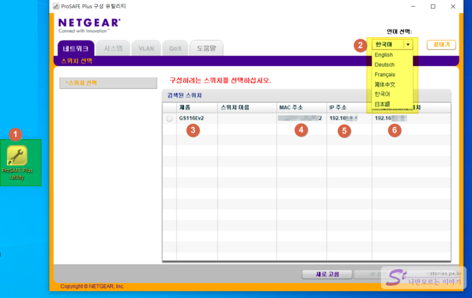The width and height of the screenshot is (472, 298).
Task: Expand the 한국어 language dropdown arrow
Action: coord(408,45)
